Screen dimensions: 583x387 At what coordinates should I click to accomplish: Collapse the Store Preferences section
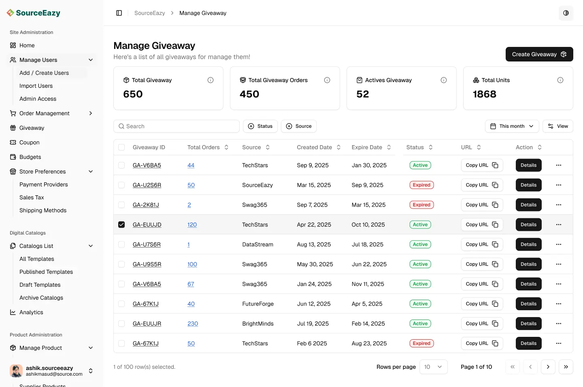(91, 171)
